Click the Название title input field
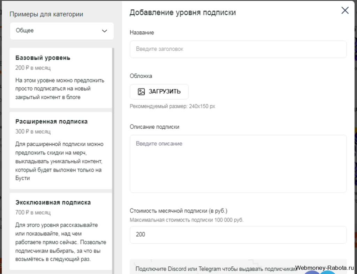The image size is (357, 274). [238, 49]
